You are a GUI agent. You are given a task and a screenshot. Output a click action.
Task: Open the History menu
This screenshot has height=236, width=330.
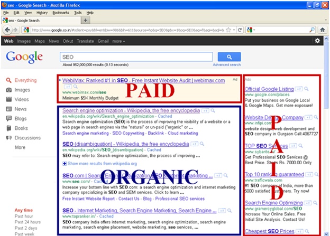(x=42, y=13)
